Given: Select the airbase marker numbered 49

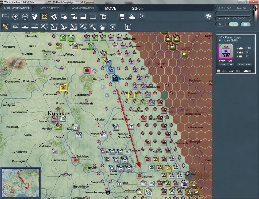Looking at the screenshot, I should pyautogui.click(x=95, y=71).
